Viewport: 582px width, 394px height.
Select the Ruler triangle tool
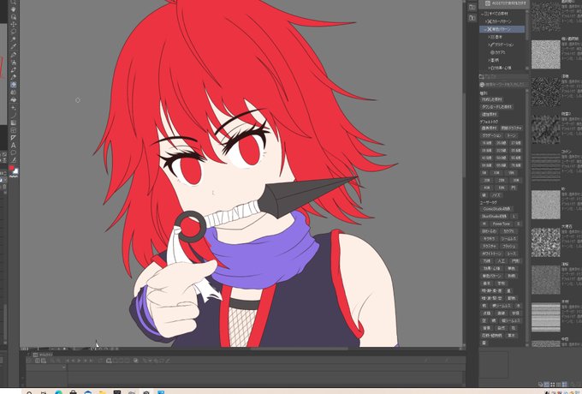(x=14, y=138)
